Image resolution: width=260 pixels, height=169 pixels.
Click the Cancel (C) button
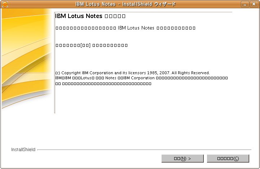tap(228, 159)
